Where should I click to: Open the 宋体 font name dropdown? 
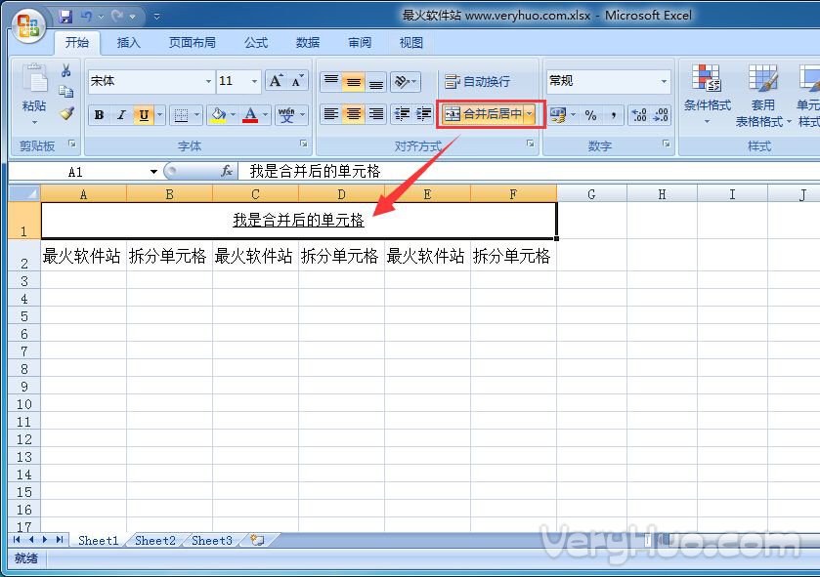[x=208, y=81]
